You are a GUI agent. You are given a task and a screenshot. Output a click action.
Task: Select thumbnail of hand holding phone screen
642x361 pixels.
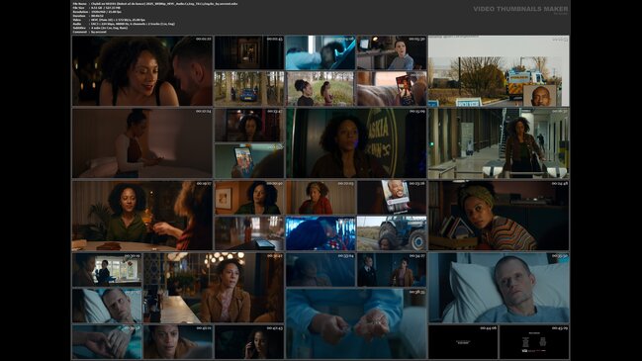point(249,161)
